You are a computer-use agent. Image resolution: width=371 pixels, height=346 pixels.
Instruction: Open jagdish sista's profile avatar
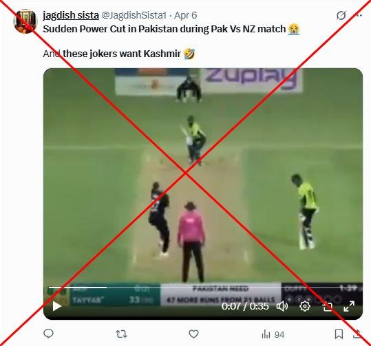[25, 21]
